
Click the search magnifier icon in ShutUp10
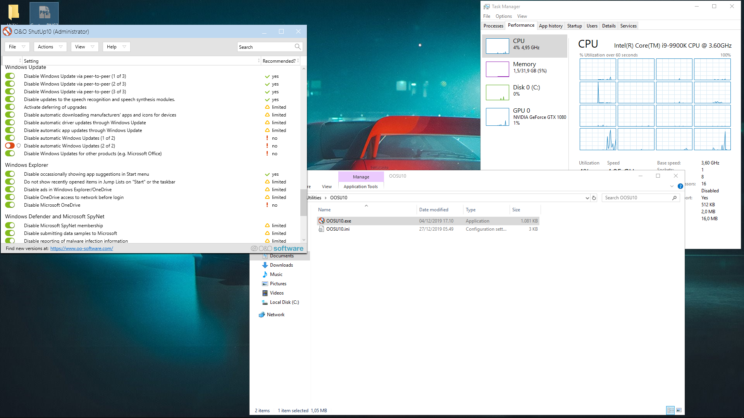297,47
